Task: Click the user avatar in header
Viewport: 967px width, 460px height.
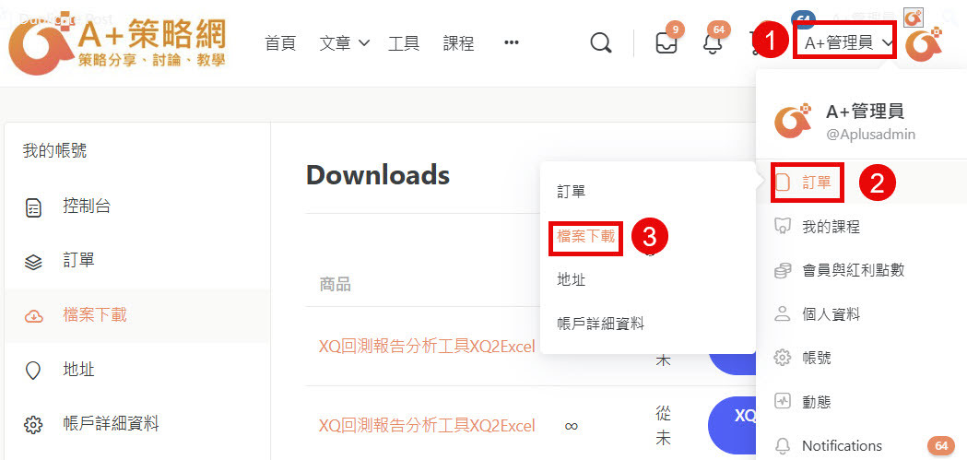Action: click(923, 43)
